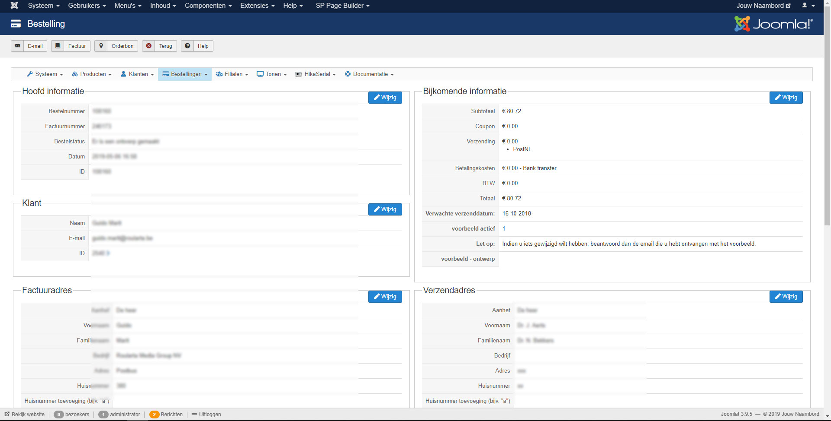Open the Inhoud menu
Image resolution: width=831 pixels, height=421 pixels.
click(163, 6)
